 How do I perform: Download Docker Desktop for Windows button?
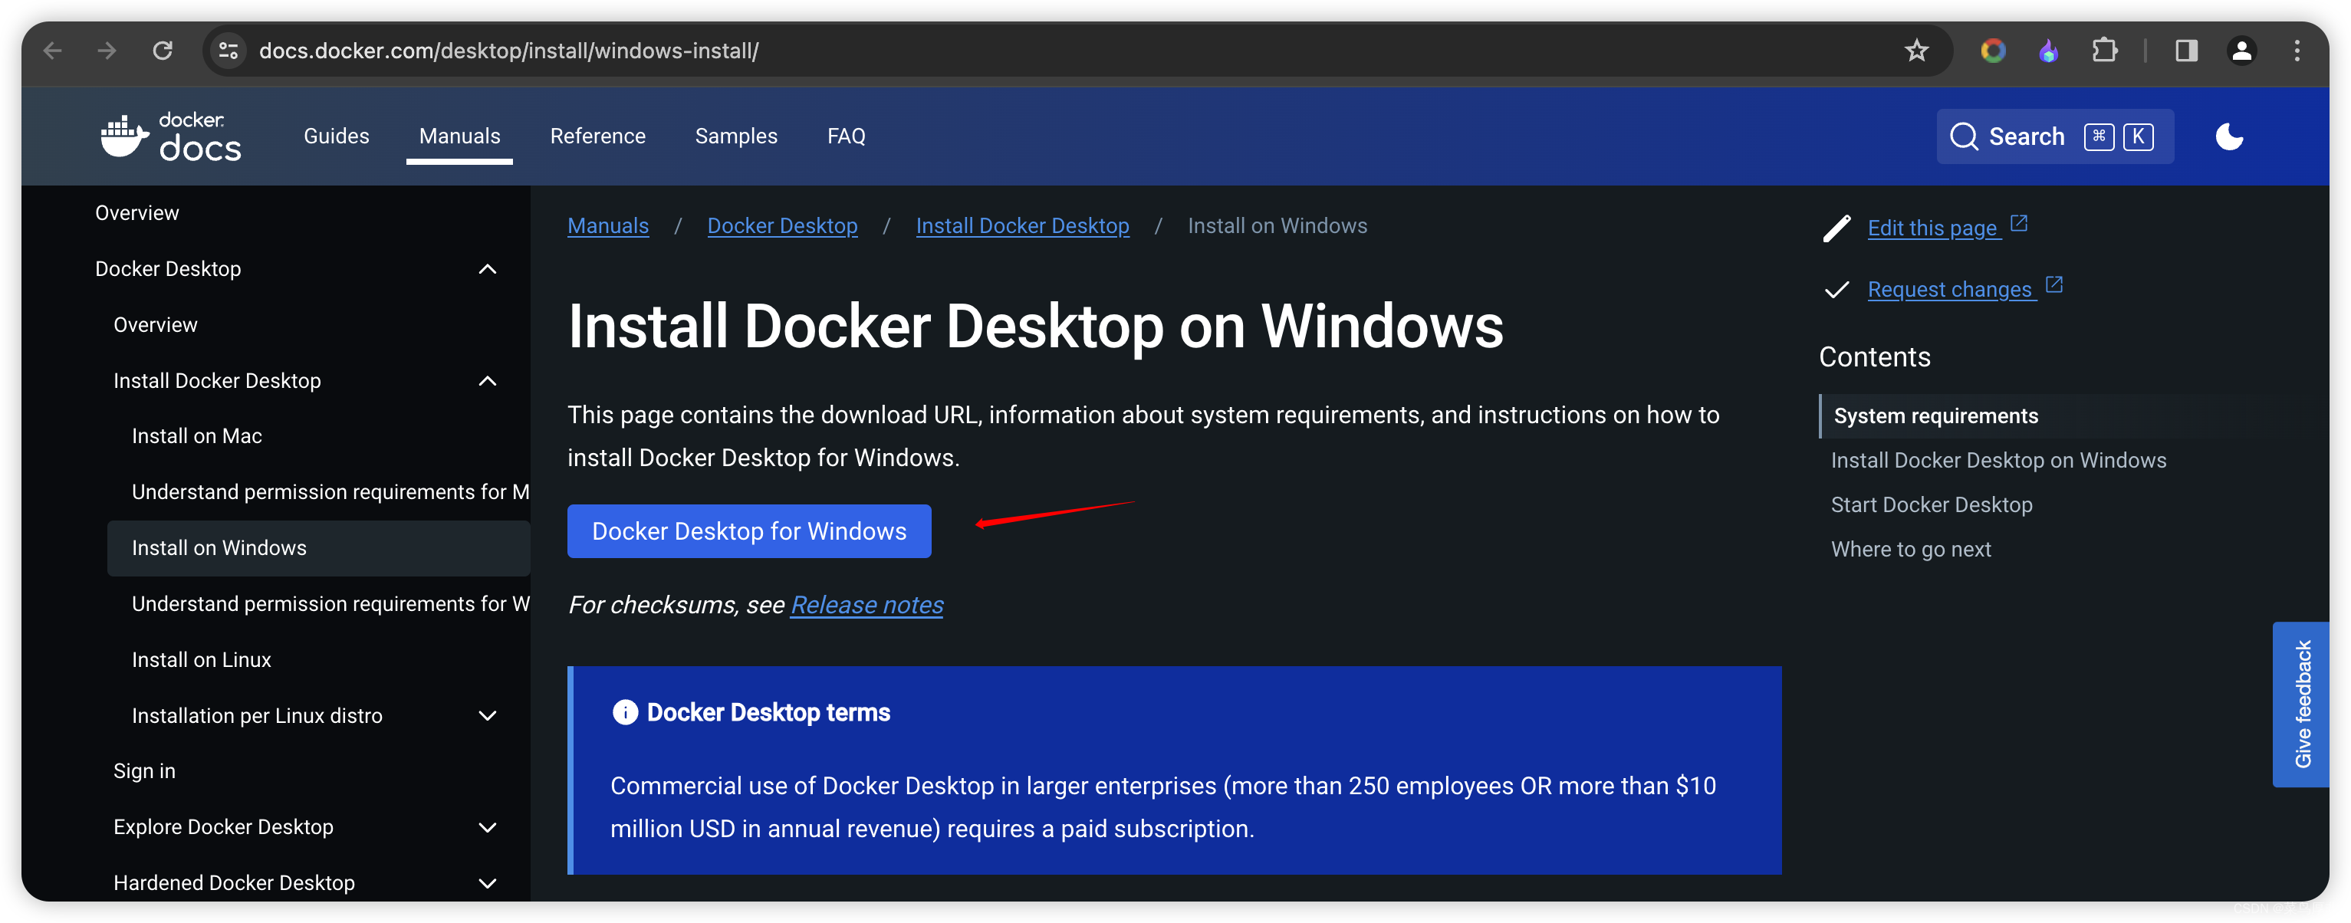coord(749,530)
